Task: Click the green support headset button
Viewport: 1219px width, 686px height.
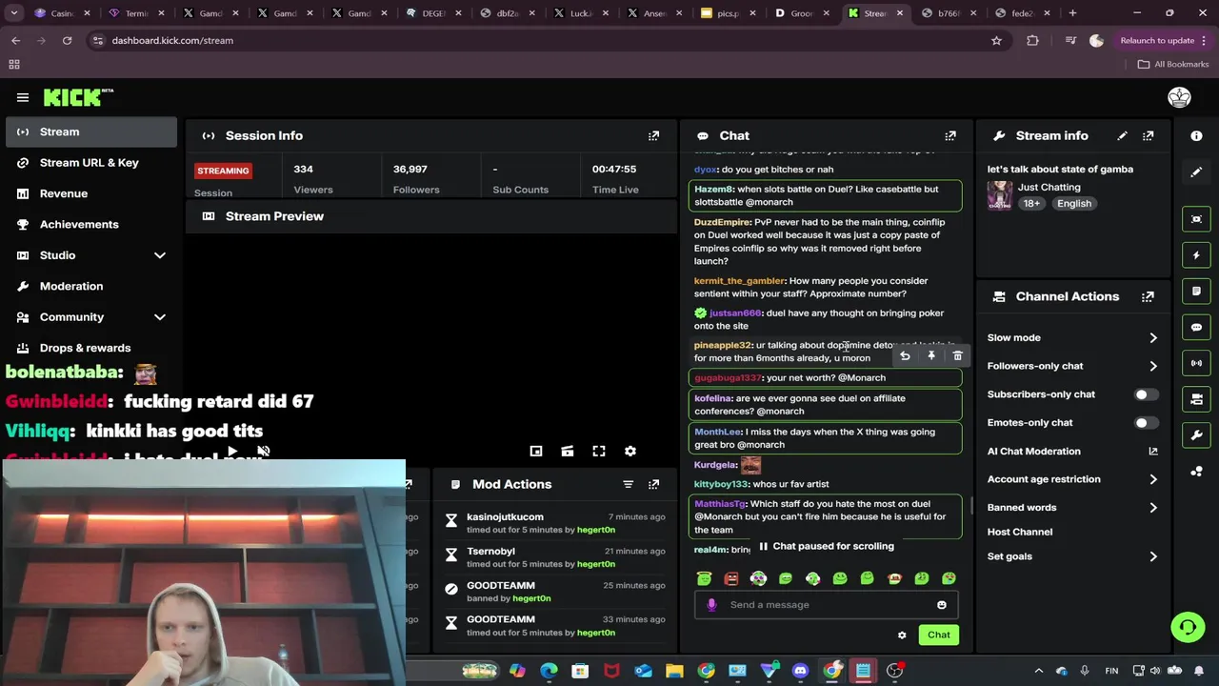Action: tap(1188, 627)
